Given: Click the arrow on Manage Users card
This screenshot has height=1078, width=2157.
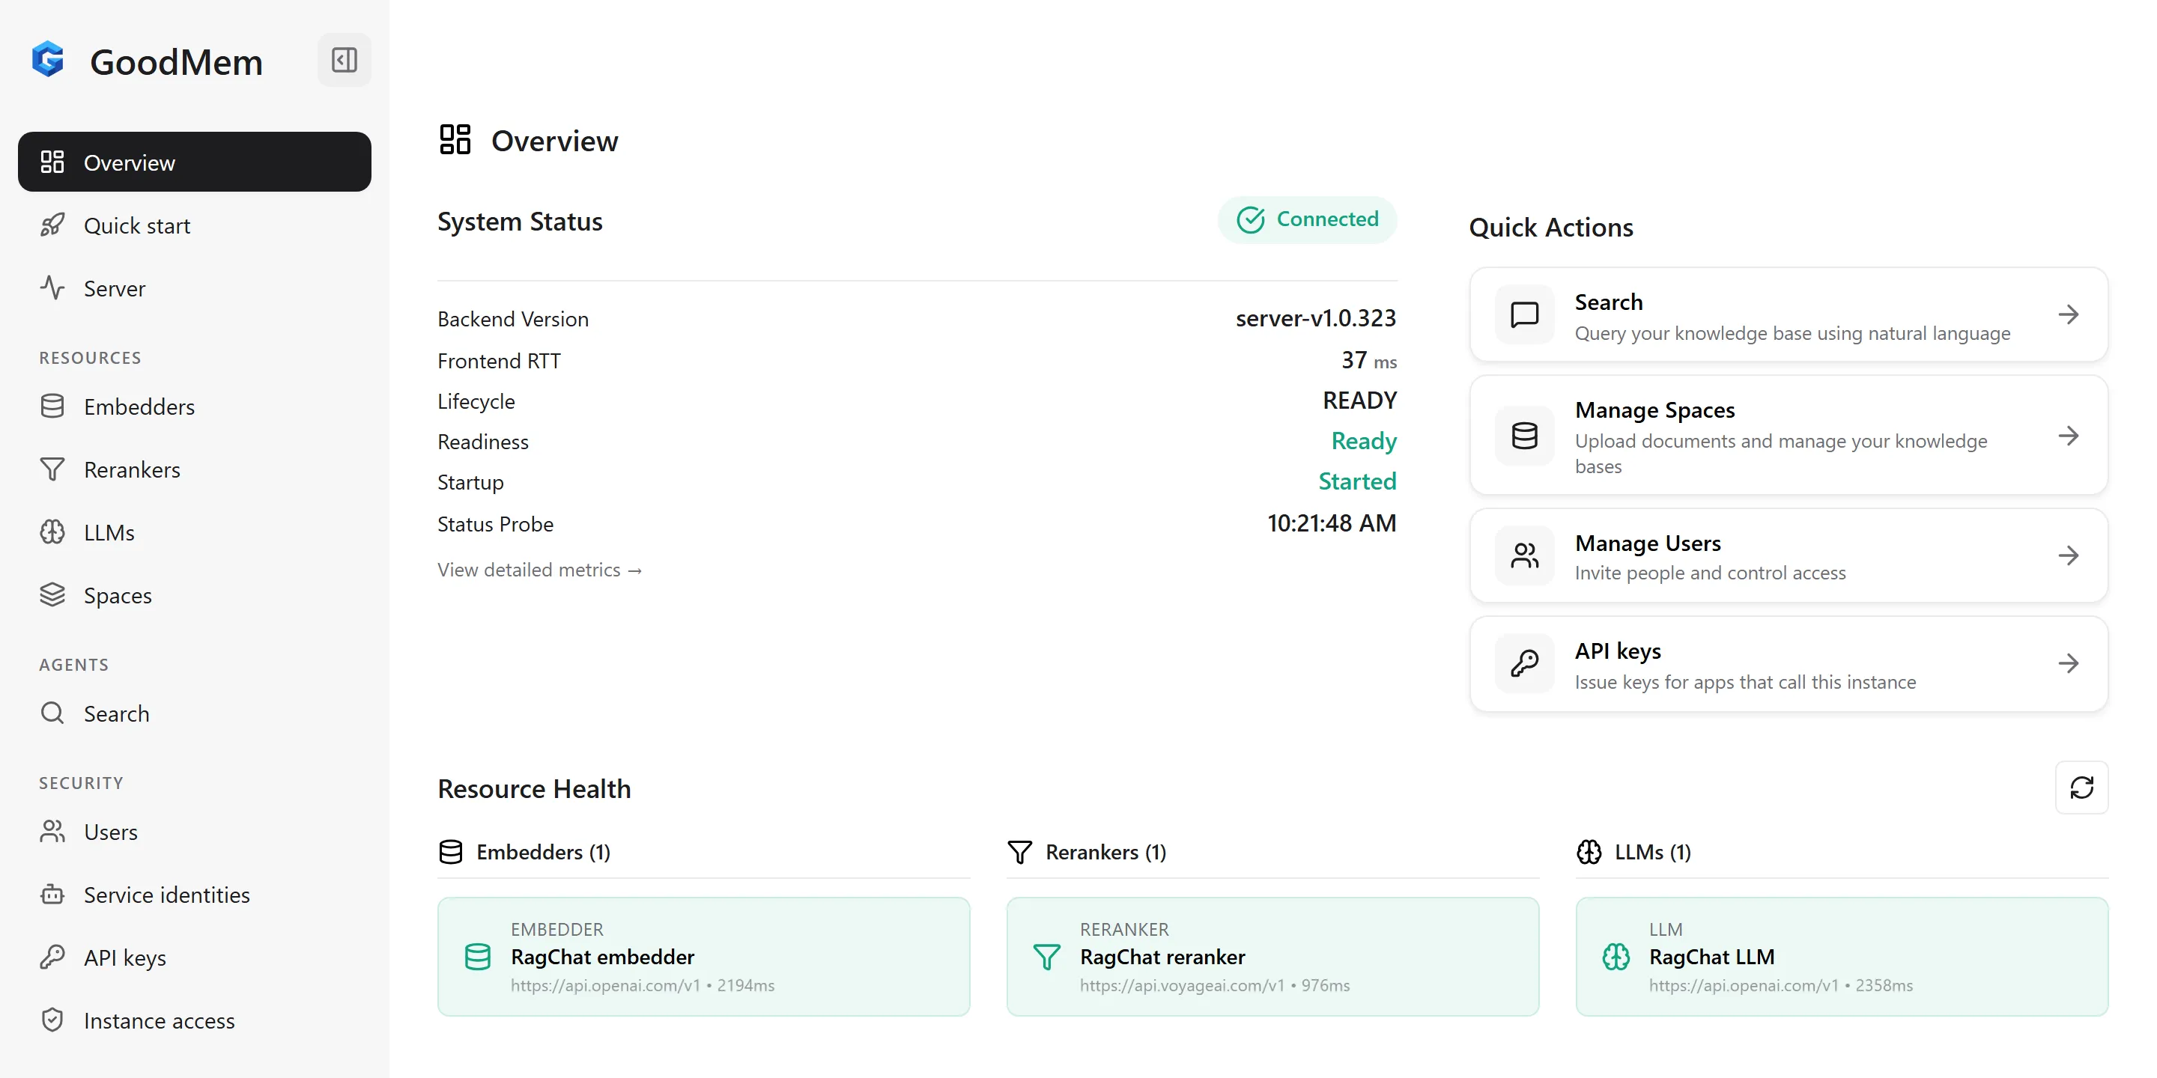Looking at the screenshot, I should (2068, 555).
